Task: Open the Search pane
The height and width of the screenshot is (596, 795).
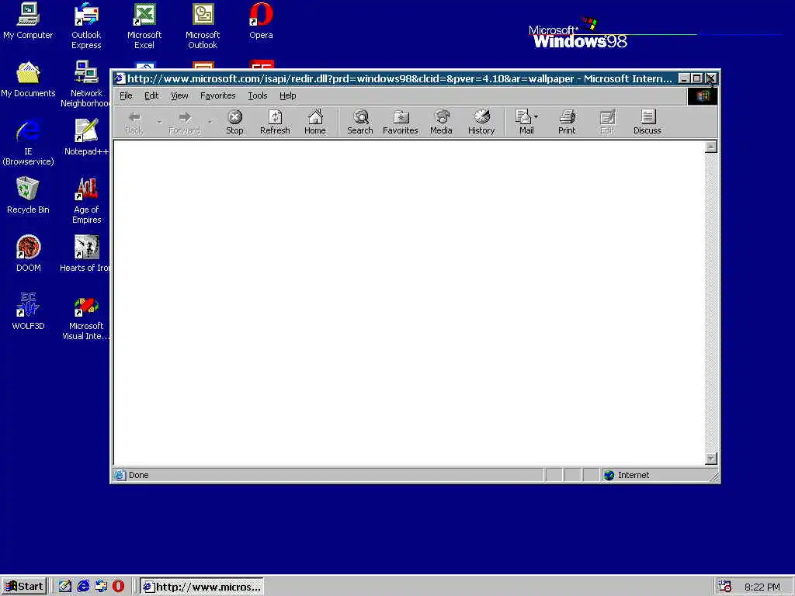Action: pos(360,122)
